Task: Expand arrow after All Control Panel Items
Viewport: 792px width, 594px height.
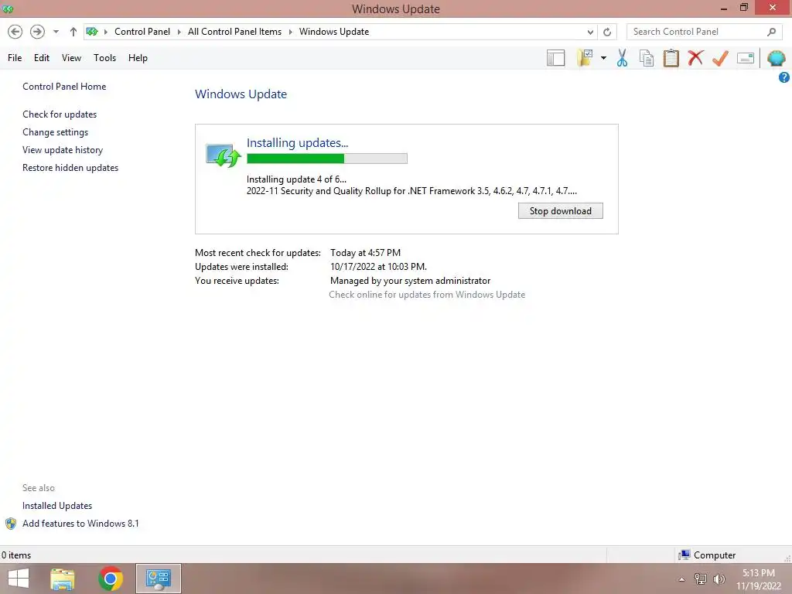Action: click(x=291, y=32)
